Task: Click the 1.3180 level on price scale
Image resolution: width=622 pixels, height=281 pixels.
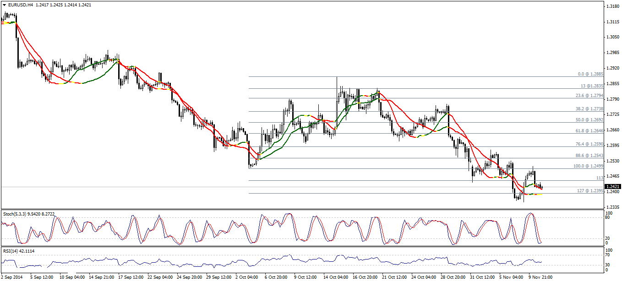Action: [612, 6]
